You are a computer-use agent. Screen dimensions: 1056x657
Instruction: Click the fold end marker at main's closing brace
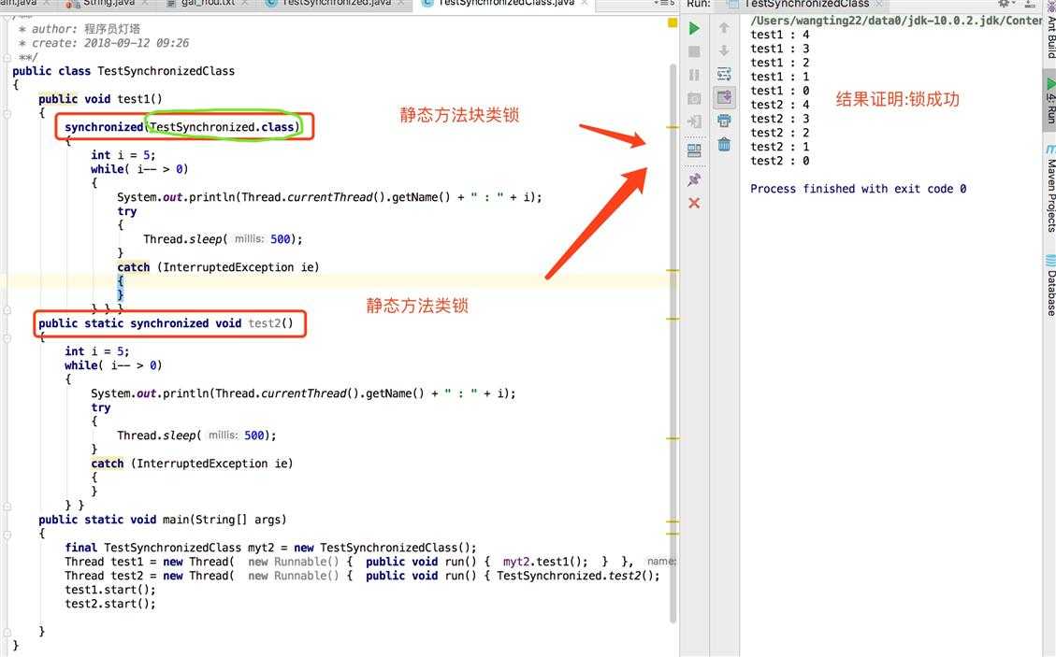click(7, 632)
